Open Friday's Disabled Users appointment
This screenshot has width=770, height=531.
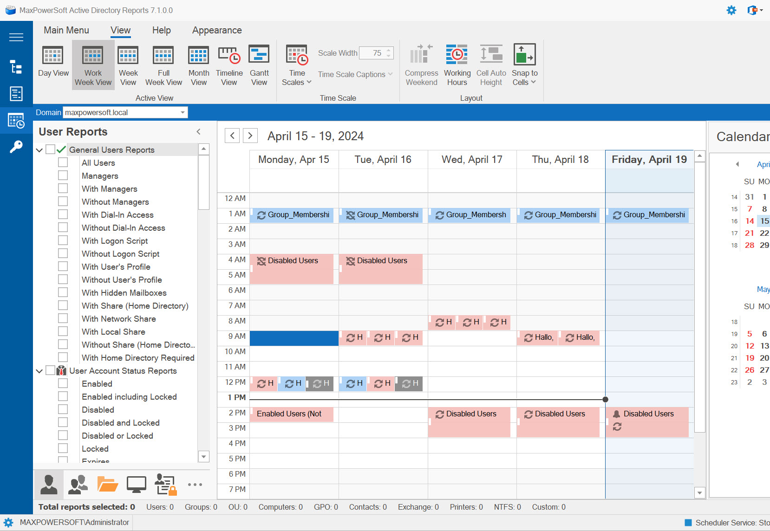(x=647, y=422)
